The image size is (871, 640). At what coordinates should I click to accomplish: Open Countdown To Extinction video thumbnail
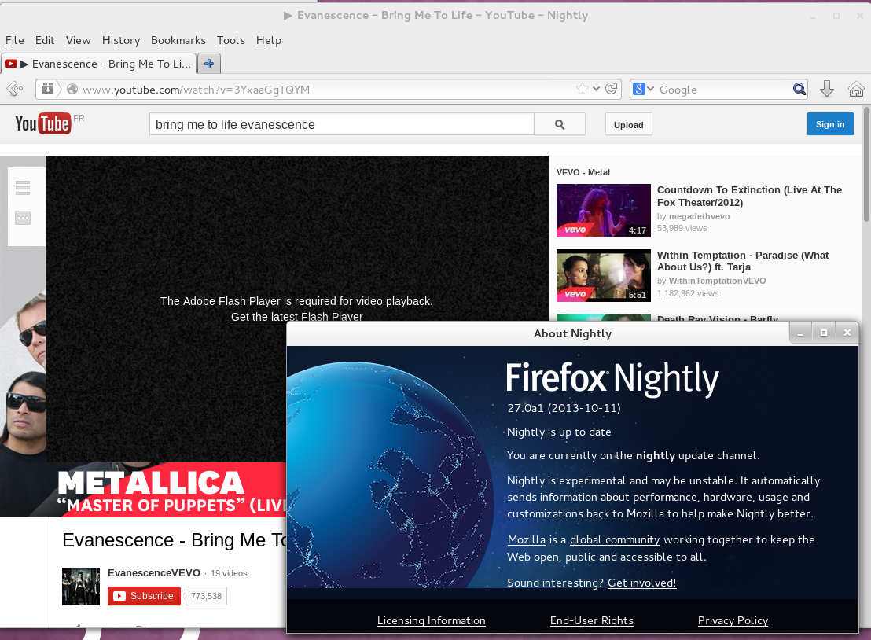(x=603, y=211)
